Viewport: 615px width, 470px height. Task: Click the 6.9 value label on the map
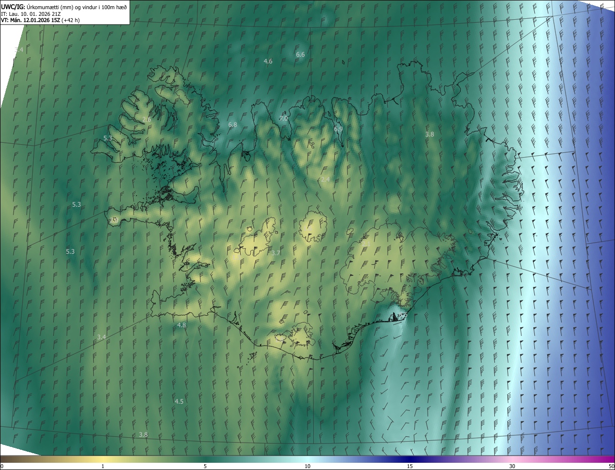(338, 129)
